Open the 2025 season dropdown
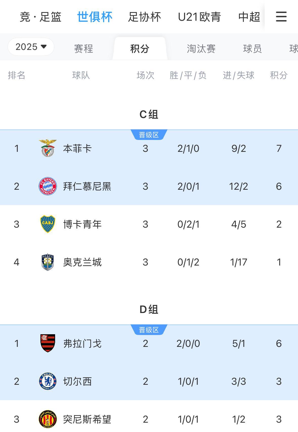Image resolution: width=298 pixels, height=432 pixels. tap(31, 47)
